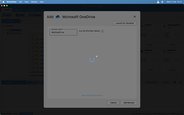The width and height of the screenshot is (184, 115).
Task: Click the iCloud Drive icon in sidebar
Action: 8,33
